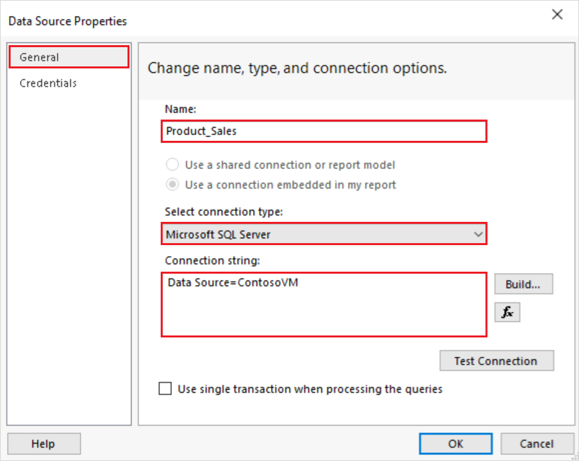Enable single transaction when processing queries
The image size is (579, 461).
point(165,389)
